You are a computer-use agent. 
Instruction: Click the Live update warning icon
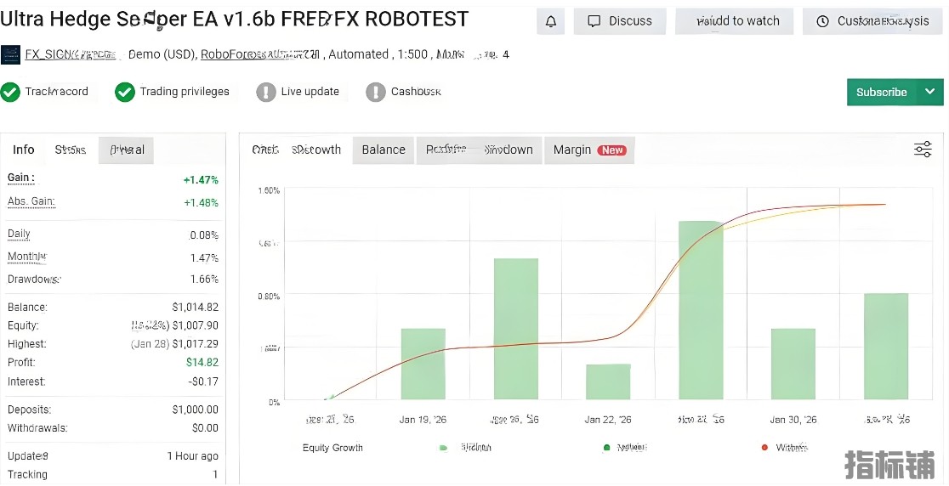[266, 92]
